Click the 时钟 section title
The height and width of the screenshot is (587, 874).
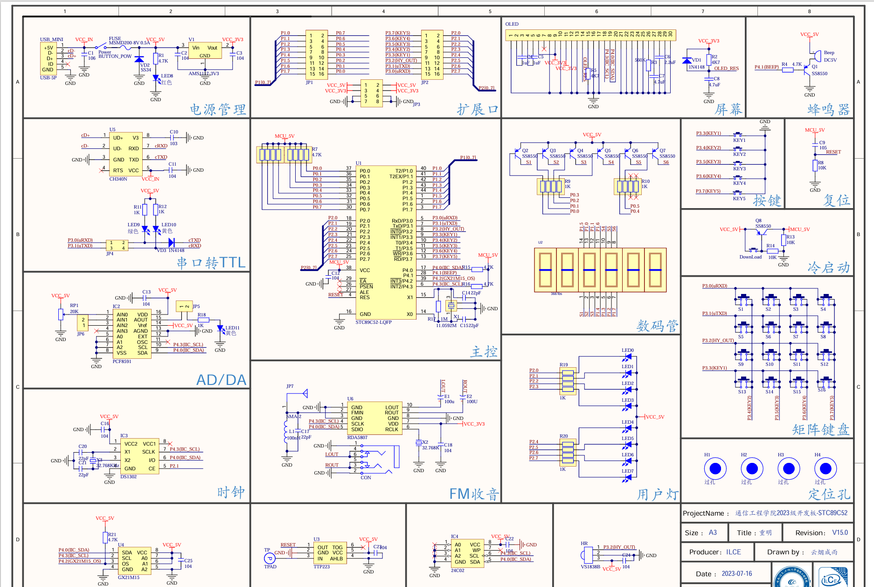(x=231, y=492)
